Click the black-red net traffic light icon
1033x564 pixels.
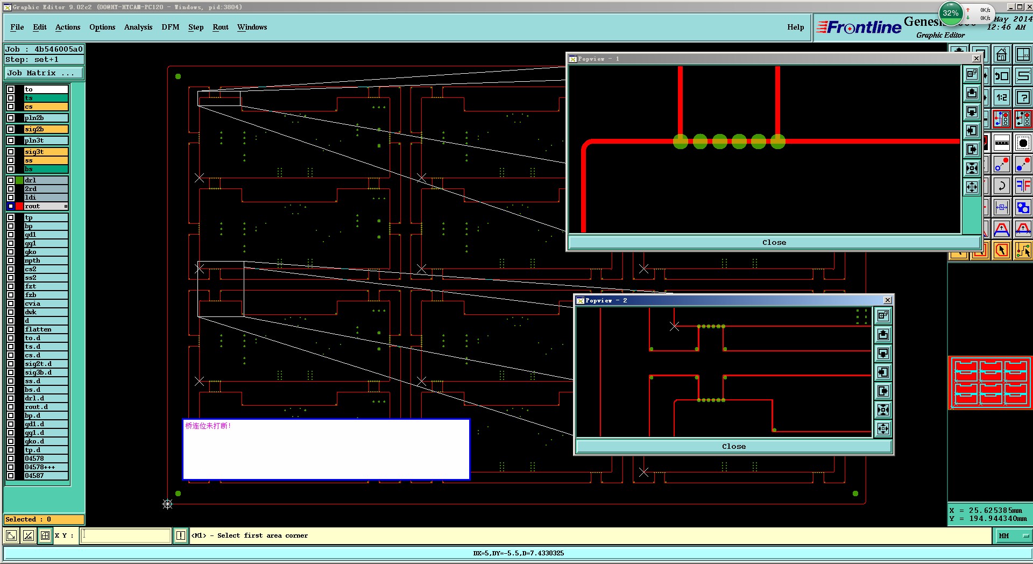pyautogui.click(x=1023, y=118)
